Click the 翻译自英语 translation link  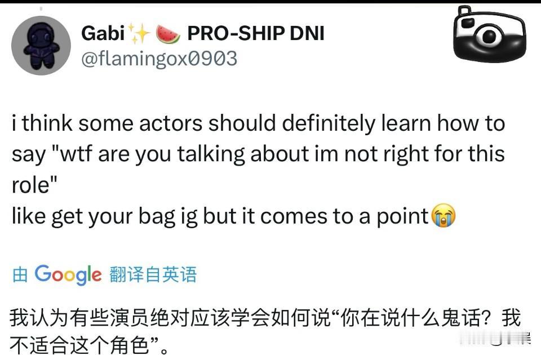click(x=153, y=275)
